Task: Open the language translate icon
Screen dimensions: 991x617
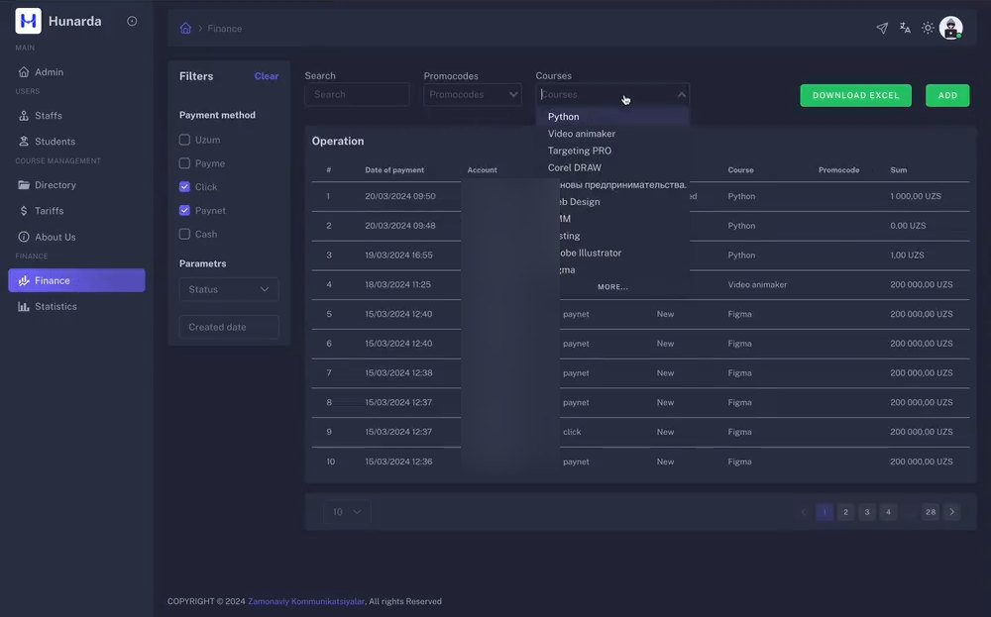Action: pyautogui.click(x=905, y=28)
